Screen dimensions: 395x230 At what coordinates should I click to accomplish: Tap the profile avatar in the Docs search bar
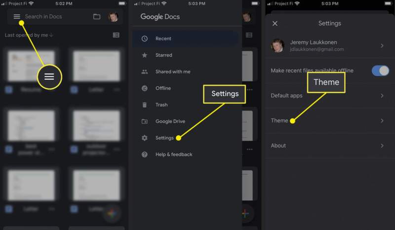coord(113,17)
